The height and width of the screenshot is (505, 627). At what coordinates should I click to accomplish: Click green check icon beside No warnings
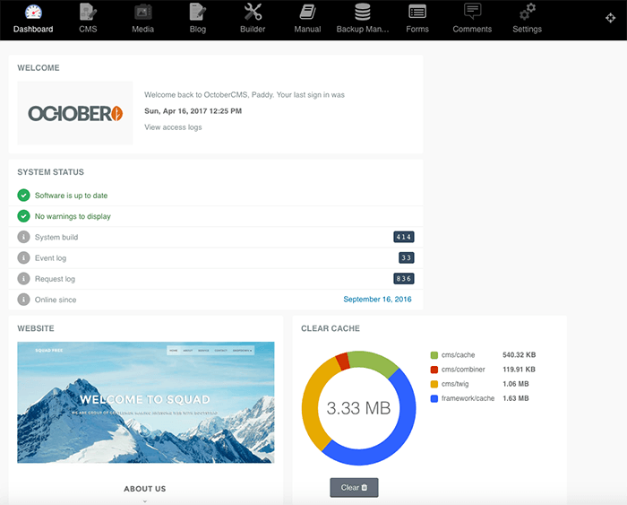(x=23, y=216)
